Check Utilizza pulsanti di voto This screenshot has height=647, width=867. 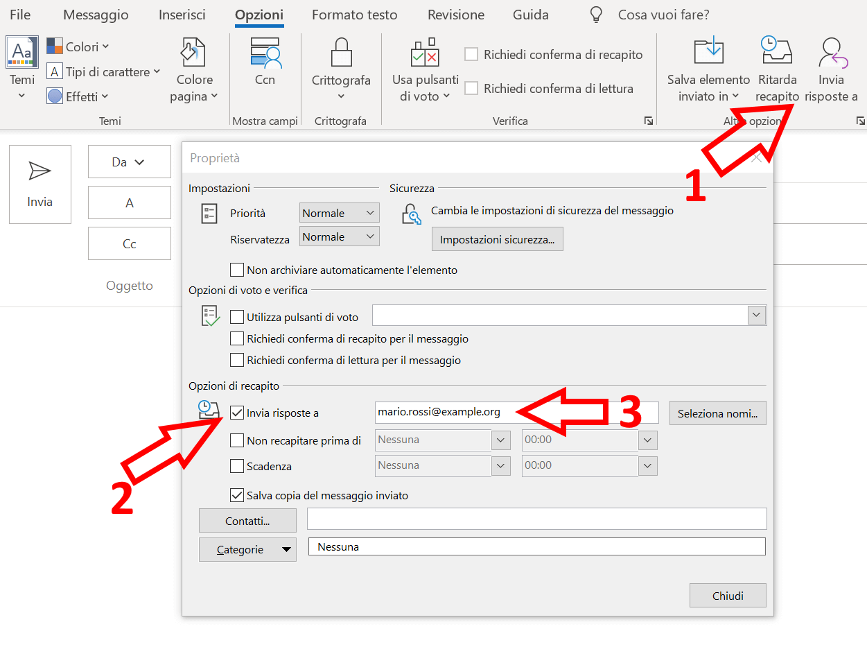237,317
